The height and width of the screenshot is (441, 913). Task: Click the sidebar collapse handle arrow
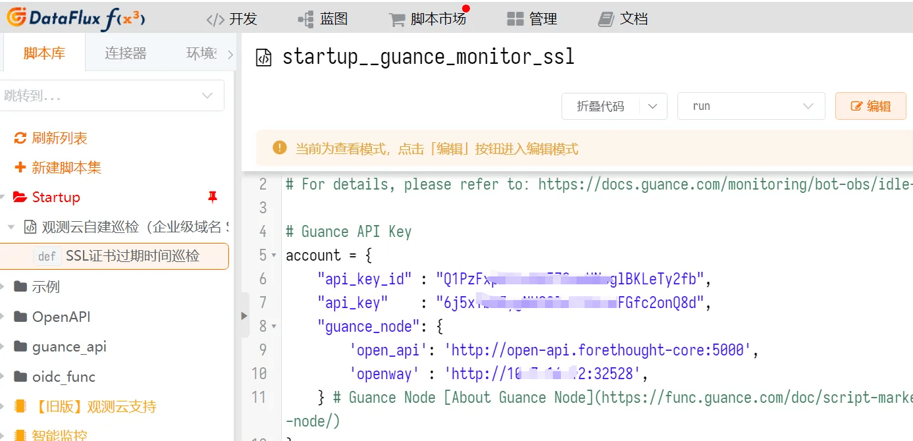pyautogui.click(x=244, y=315)
